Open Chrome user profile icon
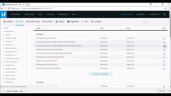The height and width of the screenshot is (96, 171). 151,4
